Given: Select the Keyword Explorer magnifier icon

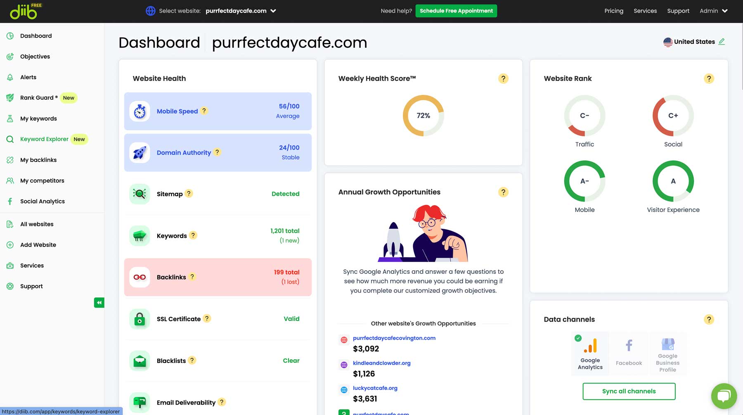Looking at the screenshot, I should point(10,139).
